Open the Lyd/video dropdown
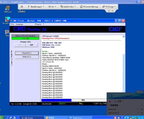This screenshot has width=144, height=119. 68,7
